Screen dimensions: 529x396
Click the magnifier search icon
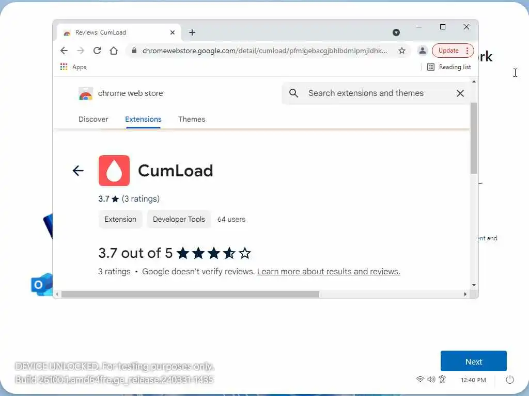tap(293, 93)
